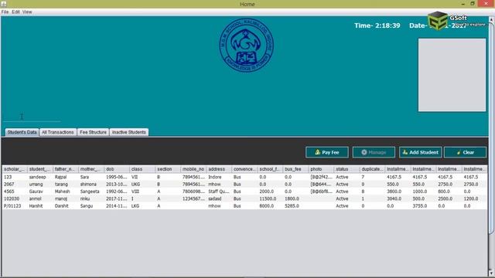Click father name Mahesh
The width and height of the screenshot is (495, 278).
click(x=62, y=192)
